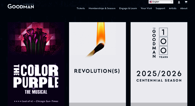The width and height of the screenshot is (195, 106).
Task: Expand the English language dropdown
Action: [161, 2]
